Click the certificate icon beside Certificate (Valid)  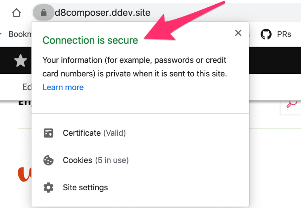(48, 133)
